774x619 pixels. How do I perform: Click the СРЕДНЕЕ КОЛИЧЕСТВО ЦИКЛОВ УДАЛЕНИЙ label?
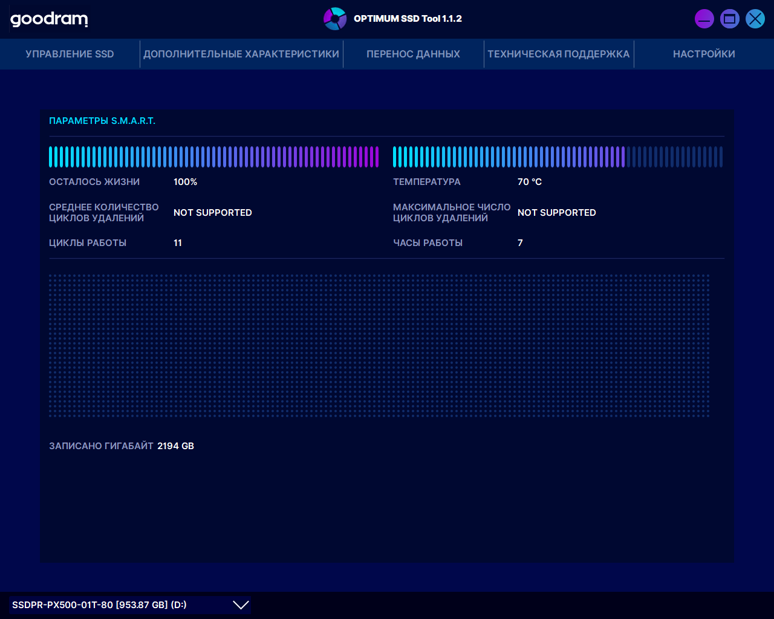coord(104,213)
